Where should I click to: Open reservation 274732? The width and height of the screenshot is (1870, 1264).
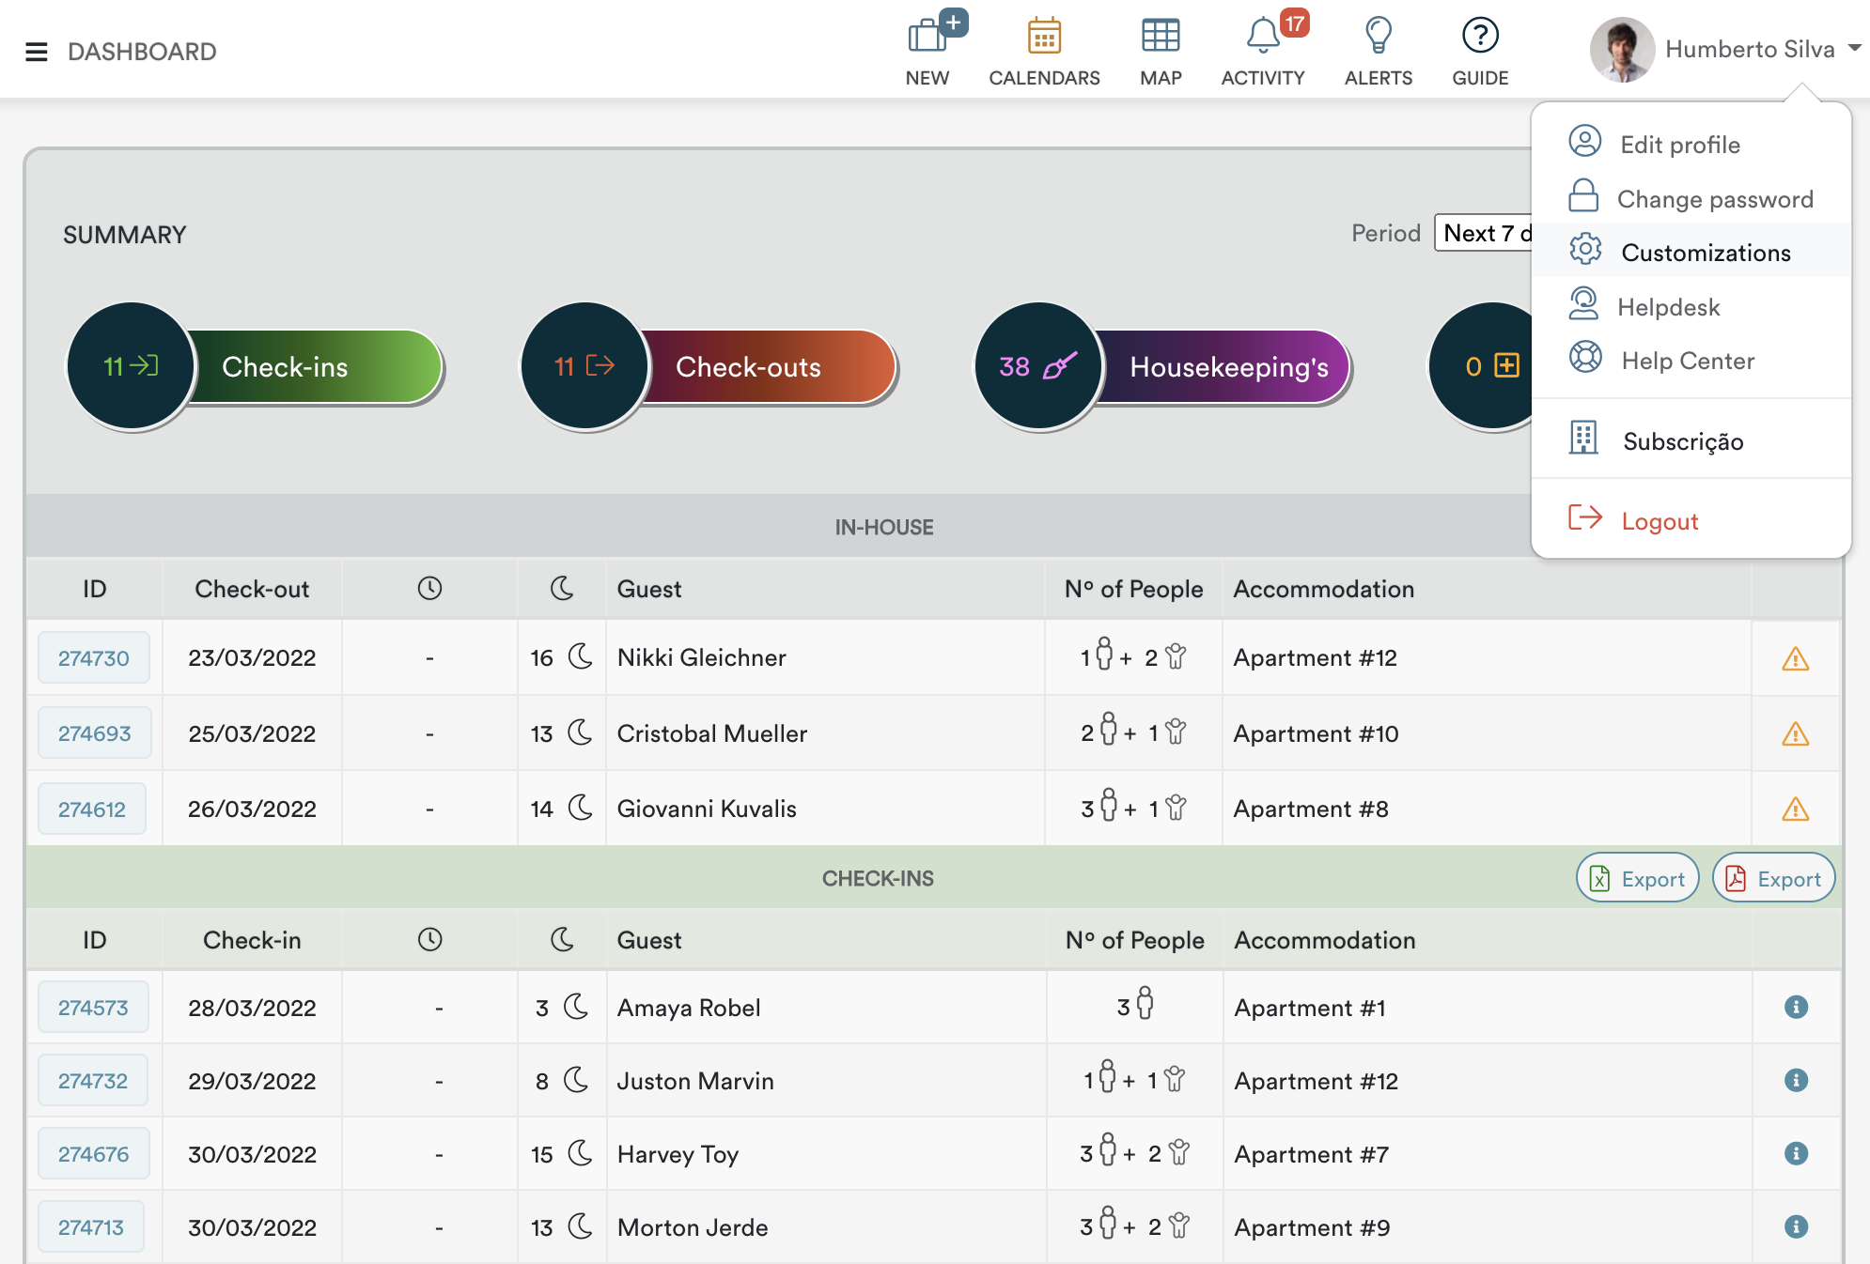pos(93,1080)
